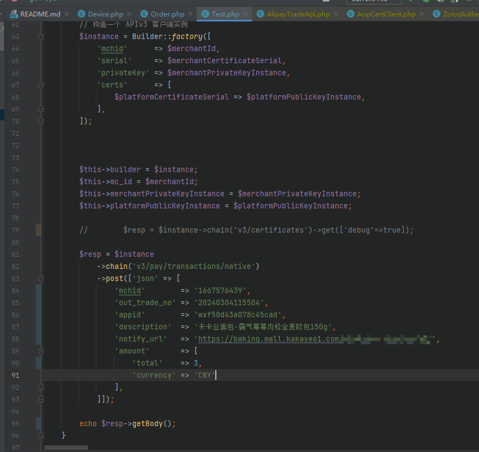The image size is (479, 452).
Task: Collapse the 'certs' array at line 67
Action: tap(41, 85)
